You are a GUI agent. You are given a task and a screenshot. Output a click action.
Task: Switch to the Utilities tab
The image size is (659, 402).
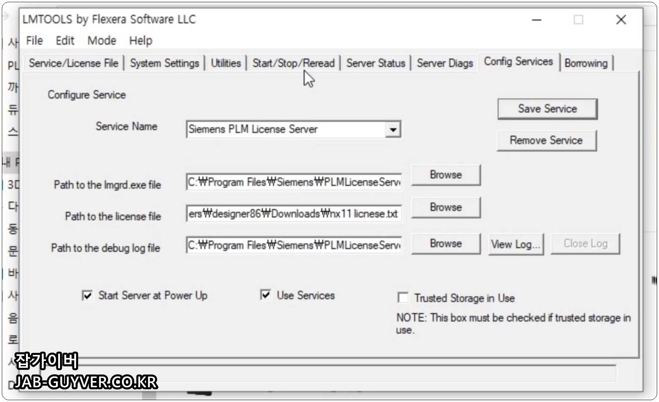226,63
